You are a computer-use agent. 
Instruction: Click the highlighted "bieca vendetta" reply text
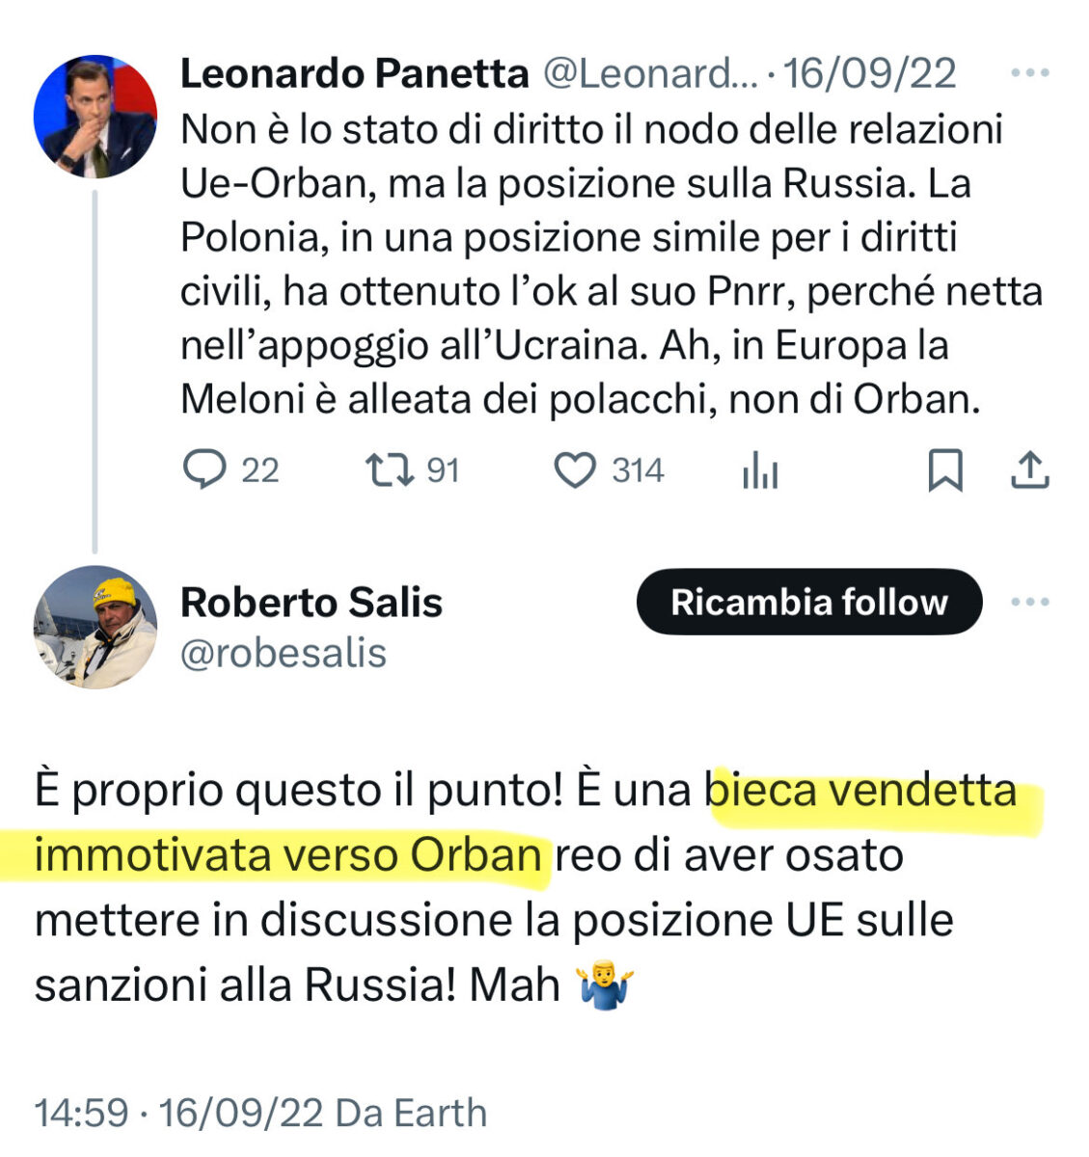click(862, 793)
